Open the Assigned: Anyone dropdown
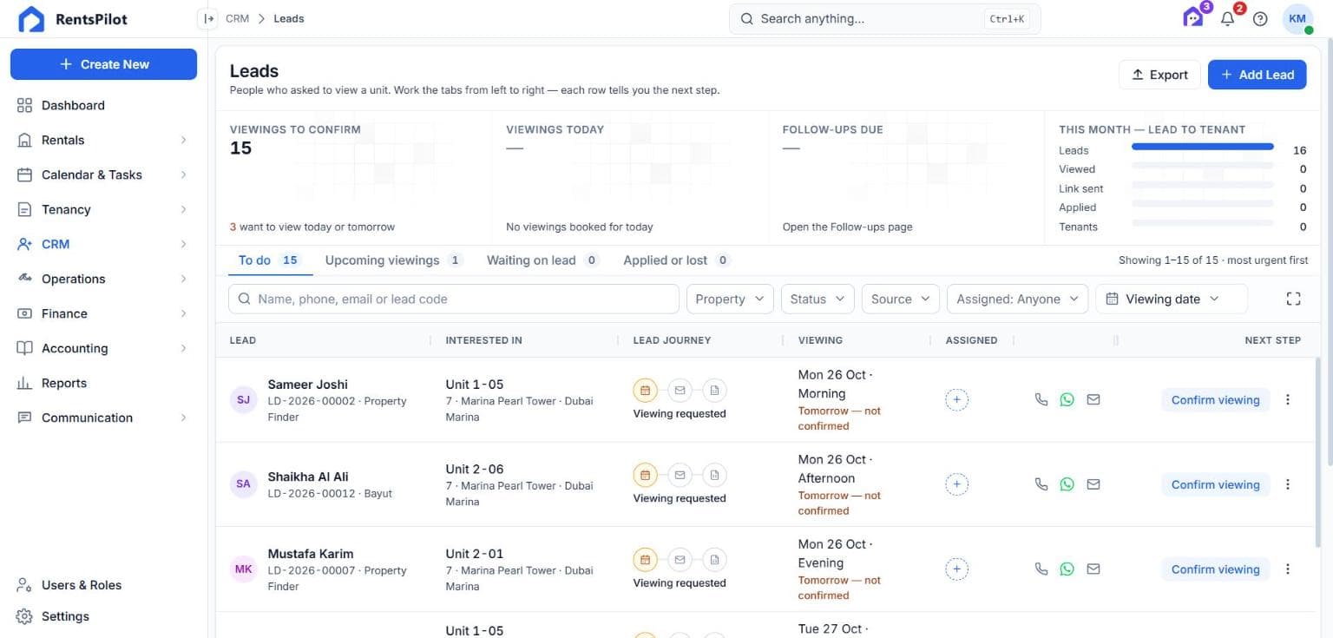This screenshot has width=1333, height=638. (x=1017, y=299)
